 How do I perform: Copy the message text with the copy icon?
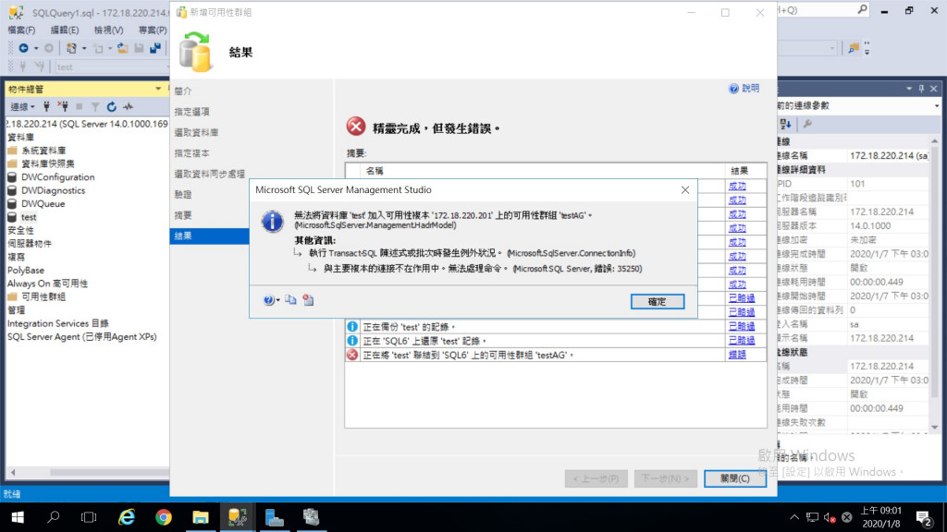click(x=290, y=300)
